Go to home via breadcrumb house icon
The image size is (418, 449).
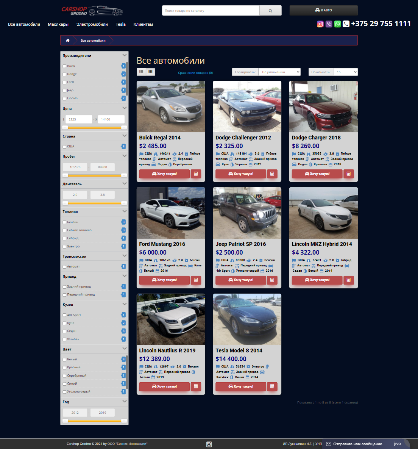coord(67,41)
